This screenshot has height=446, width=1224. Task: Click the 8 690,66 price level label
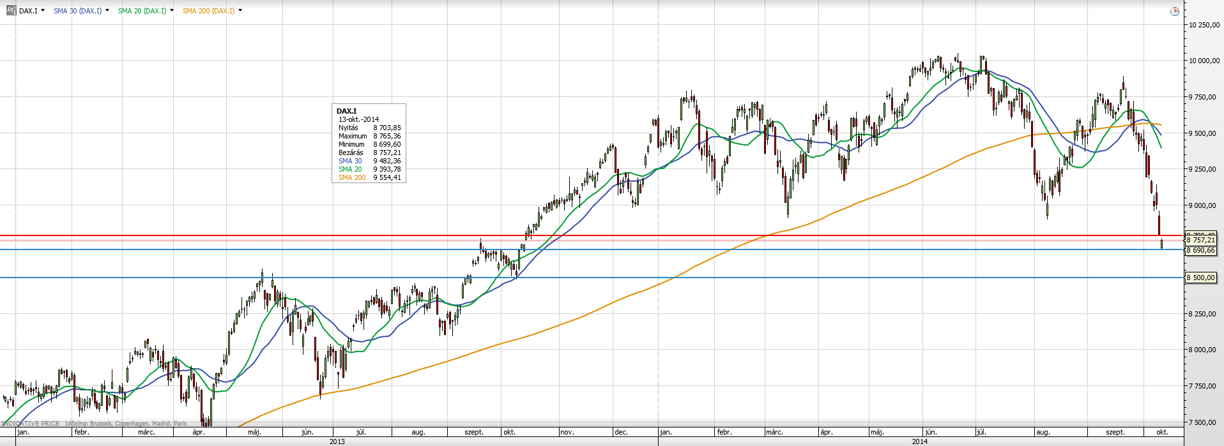pyautogui.click(x=1201, y=251)
